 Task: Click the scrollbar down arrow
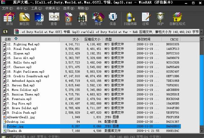click(202, 131)
